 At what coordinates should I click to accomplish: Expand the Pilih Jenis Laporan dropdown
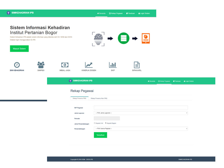141,113
